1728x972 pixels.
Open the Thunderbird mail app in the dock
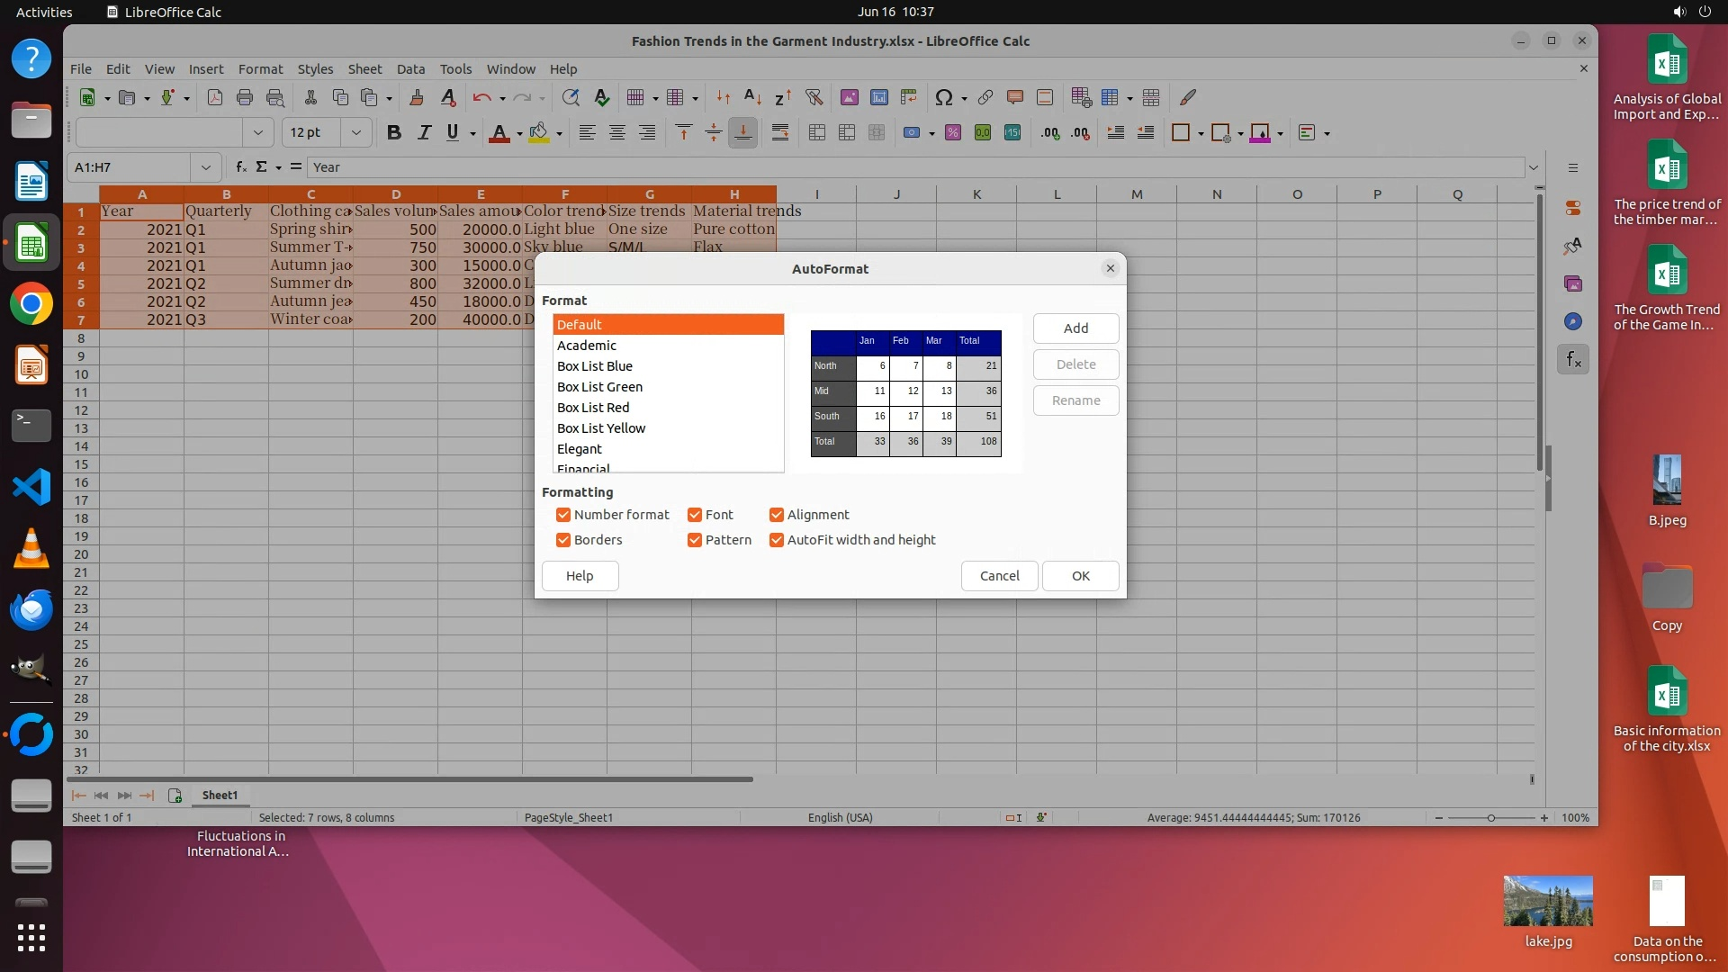(x=31, y=609)
